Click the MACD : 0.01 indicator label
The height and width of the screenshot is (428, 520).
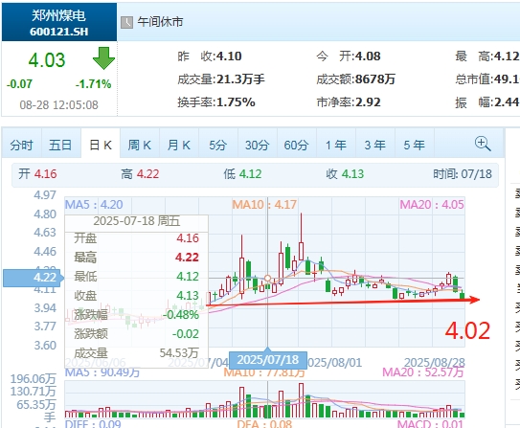(430, 424)
